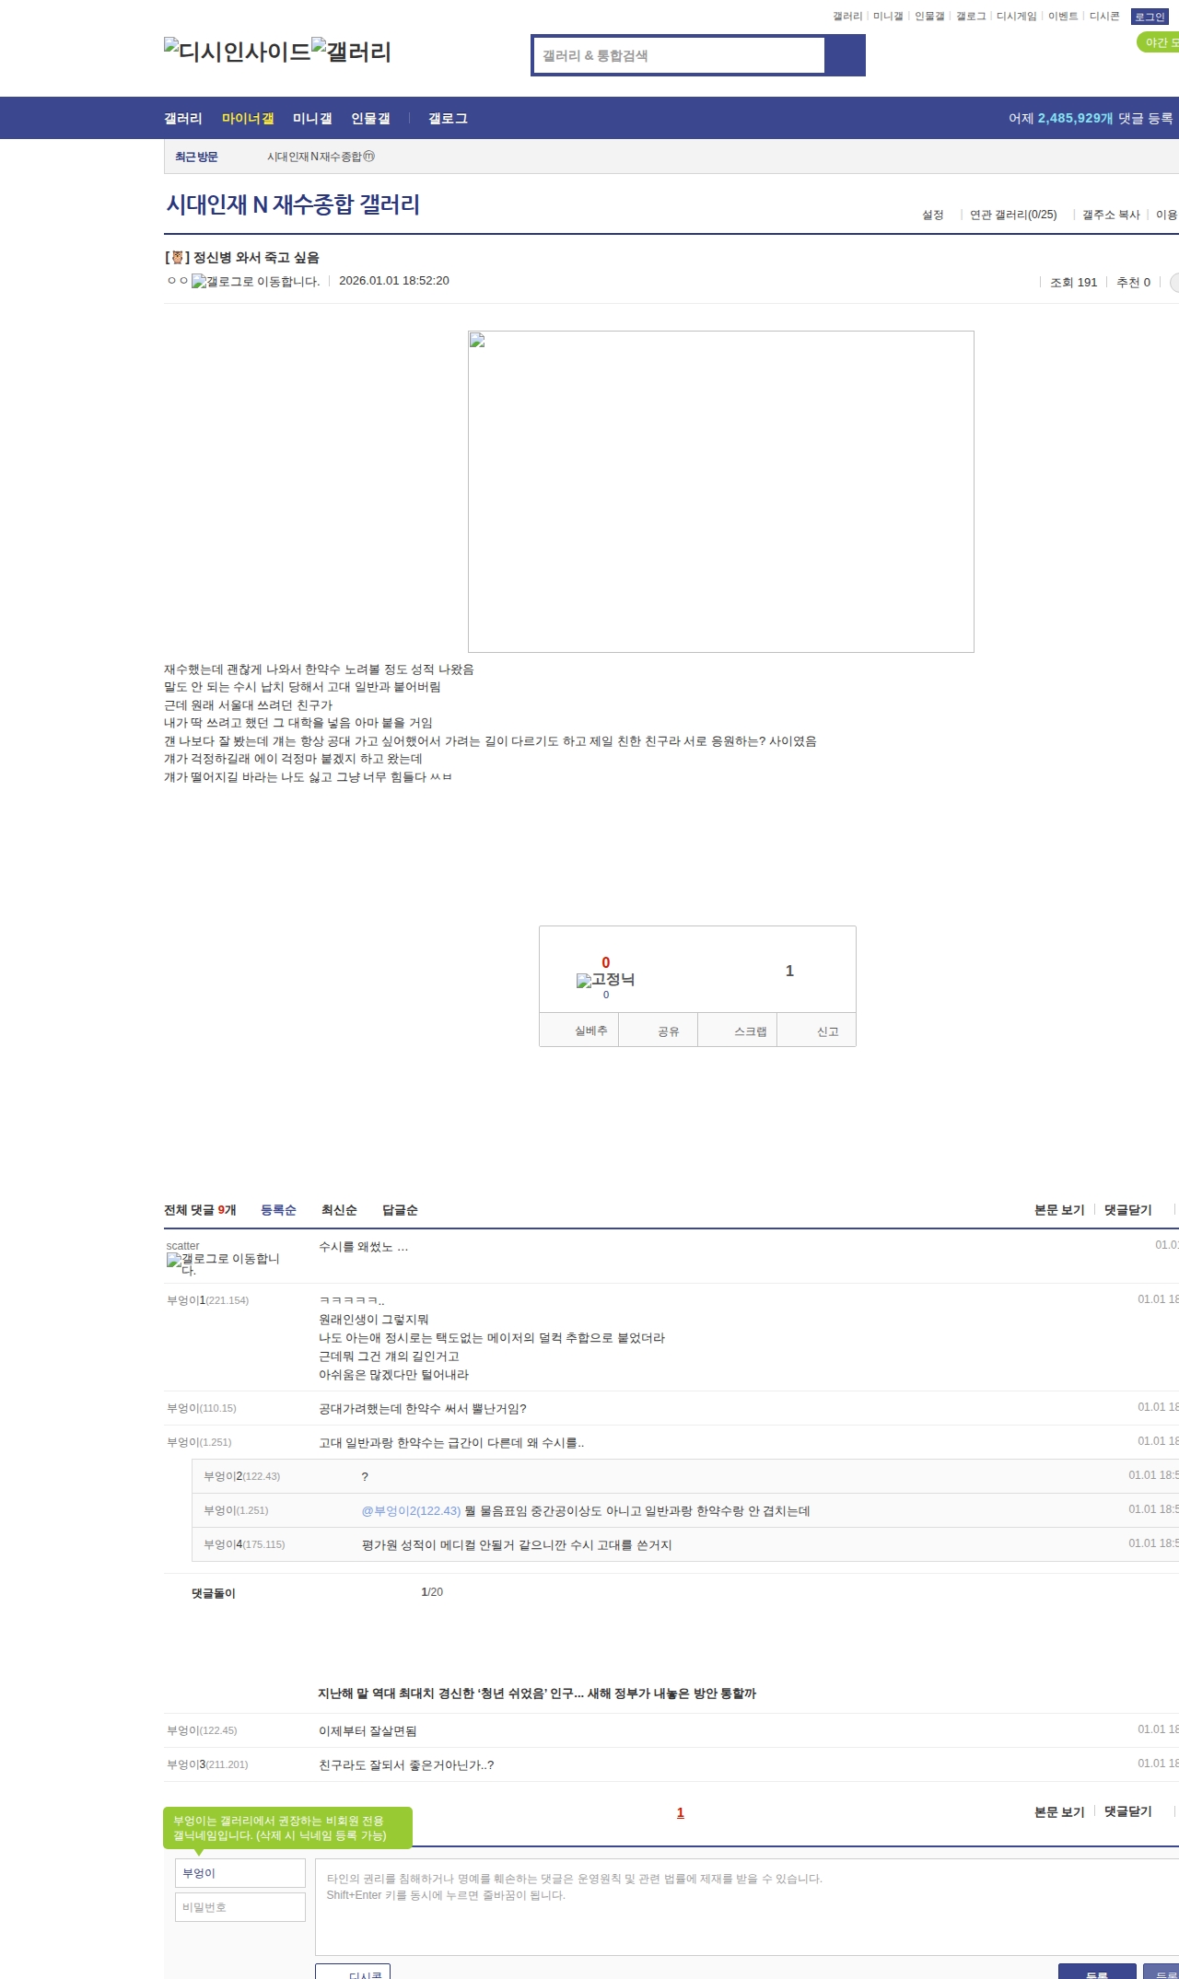Sort comments by 최신순
Image resolution: width=1179 pixels, height=1979 pixels.
339,1210
